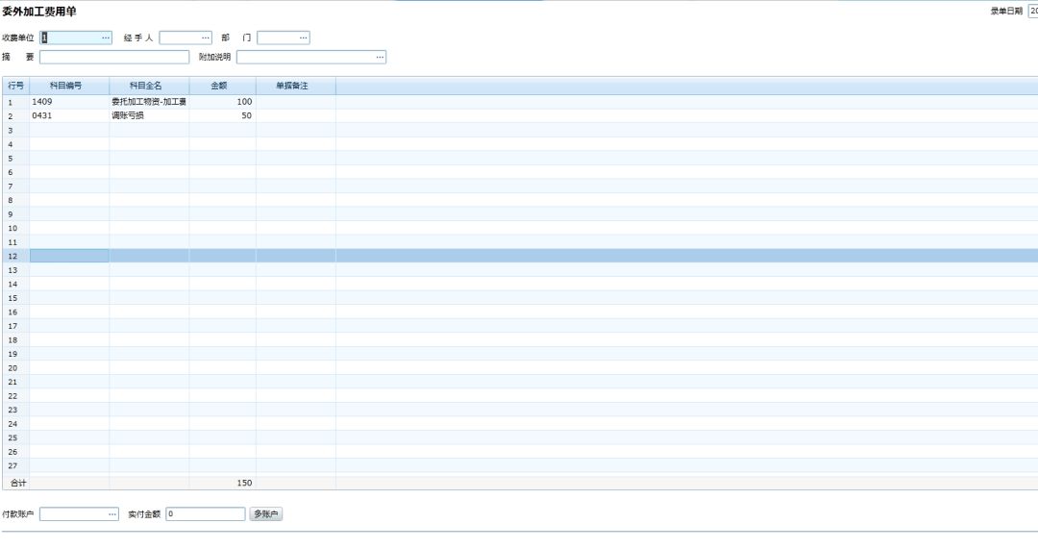
Task: Click the 科目编号 column header
Action: click(x=69, y=86)
